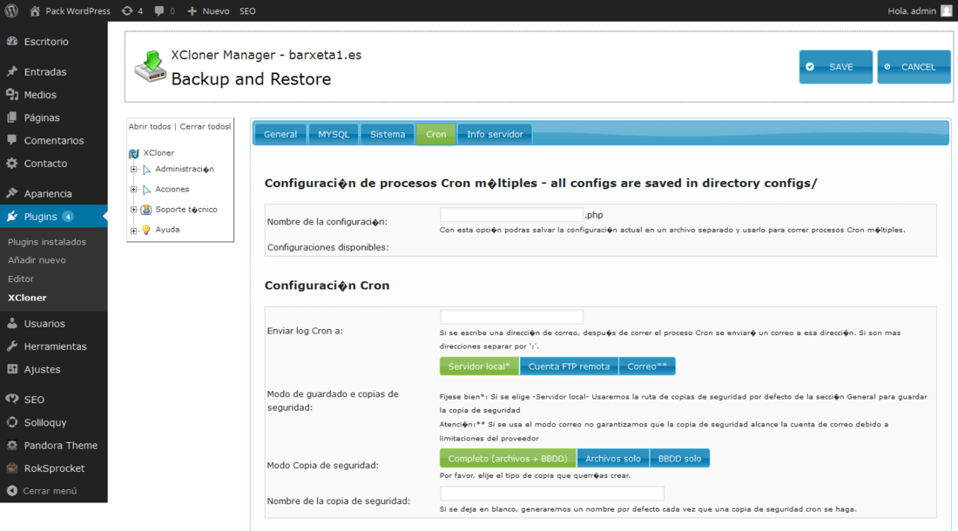This screenshot has height=531, width=958.
Task: Click the Abrir todos link
Action: pyautogui.click(x=150, y=126)
